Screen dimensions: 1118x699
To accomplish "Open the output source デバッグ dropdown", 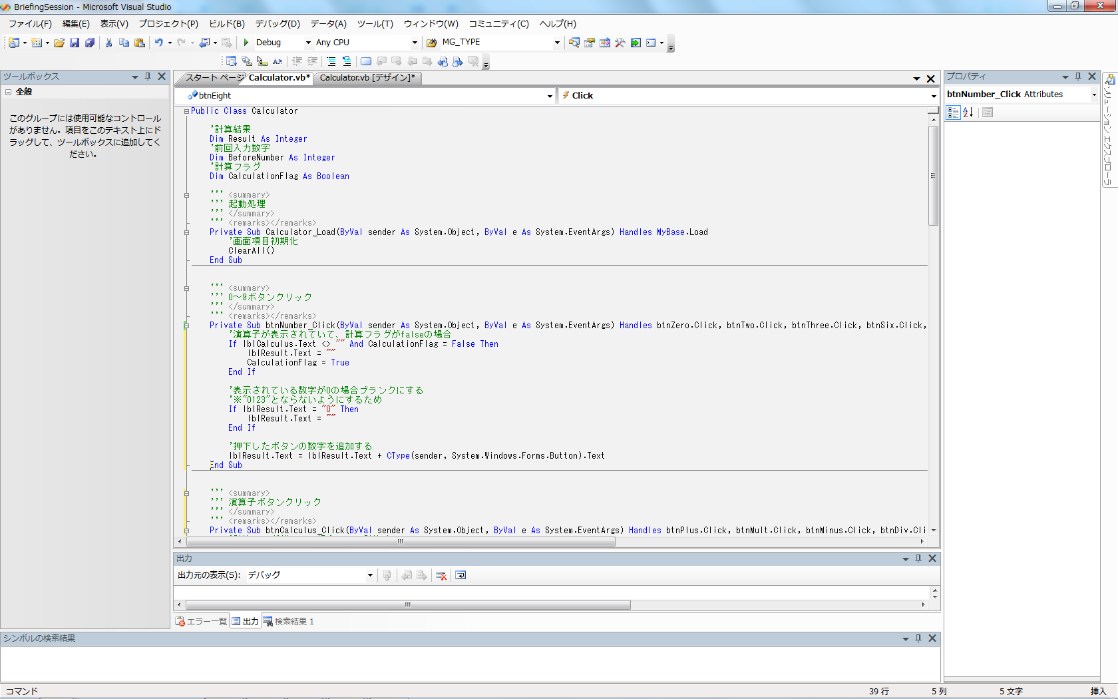I will [370, 575].
